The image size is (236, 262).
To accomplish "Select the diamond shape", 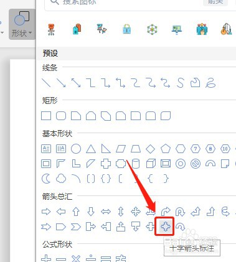I will pos(150,149).
